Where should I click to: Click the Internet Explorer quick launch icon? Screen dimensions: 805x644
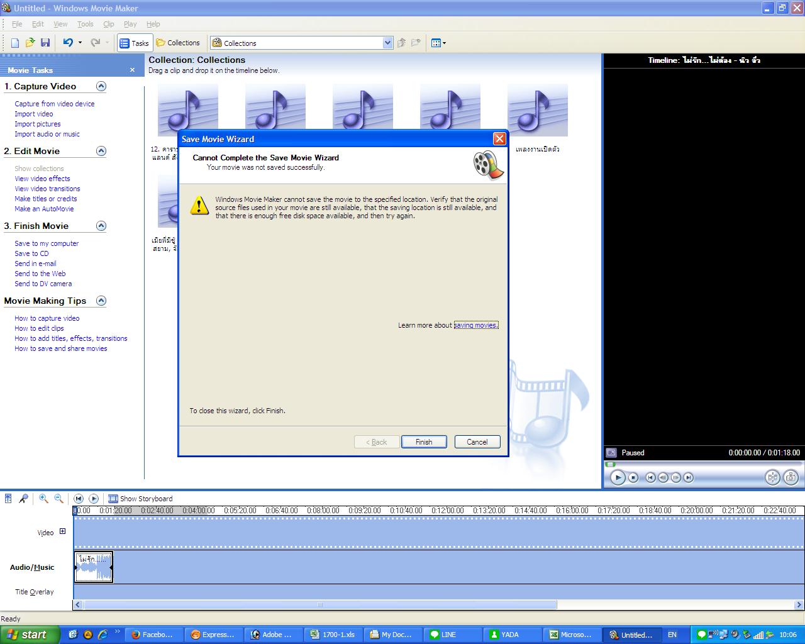(103, 635)
